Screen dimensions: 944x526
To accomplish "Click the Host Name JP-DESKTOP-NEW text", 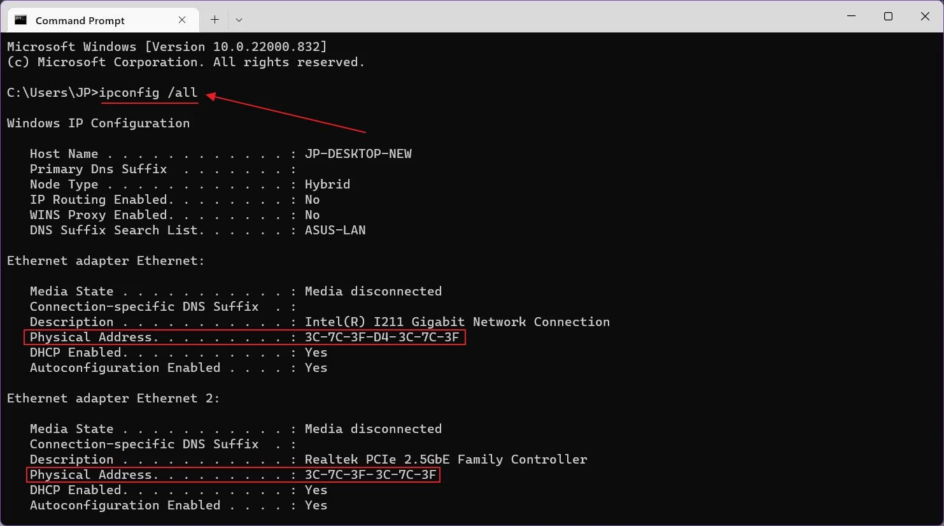I will coord(358,153).
